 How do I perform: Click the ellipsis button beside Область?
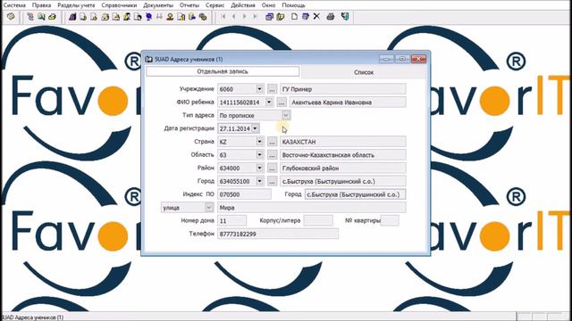272,154
